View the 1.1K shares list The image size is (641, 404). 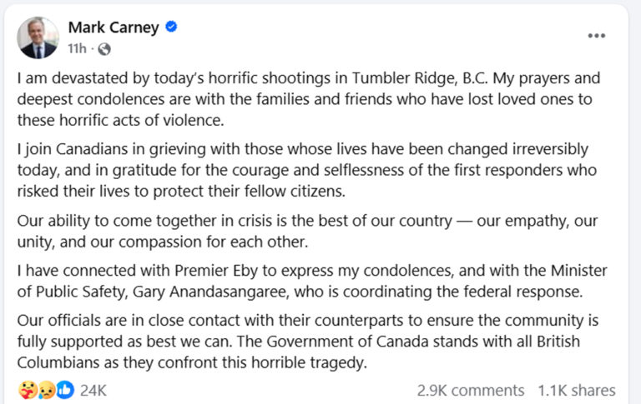pos(576,390)
